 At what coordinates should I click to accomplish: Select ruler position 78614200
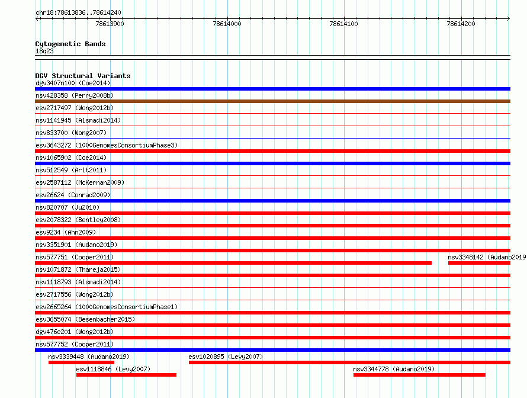pyautogui.click(x=461, y=24)
